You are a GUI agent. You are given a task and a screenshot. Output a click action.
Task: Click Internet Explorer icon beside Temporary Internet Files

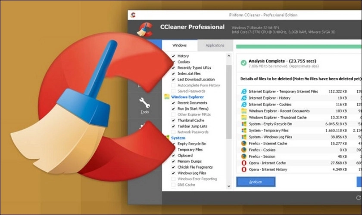[x=244, y=92]
